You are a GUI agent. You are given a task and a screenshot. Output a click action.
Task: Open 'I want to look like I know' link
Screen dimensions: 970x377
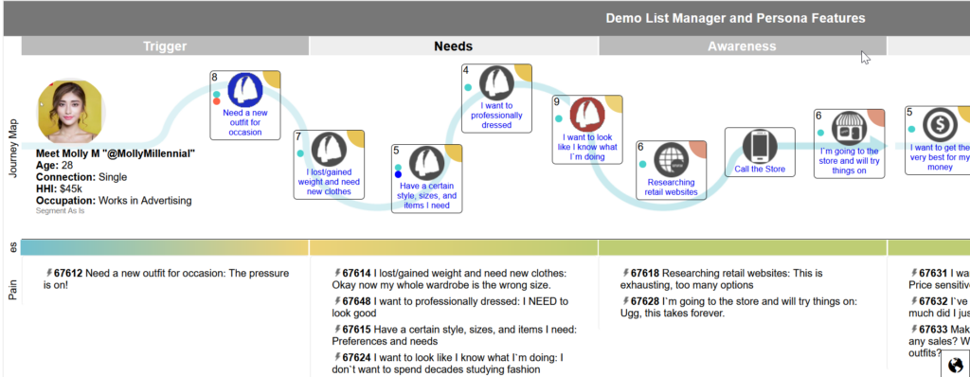pyautogui.click(x=587, y=148)
